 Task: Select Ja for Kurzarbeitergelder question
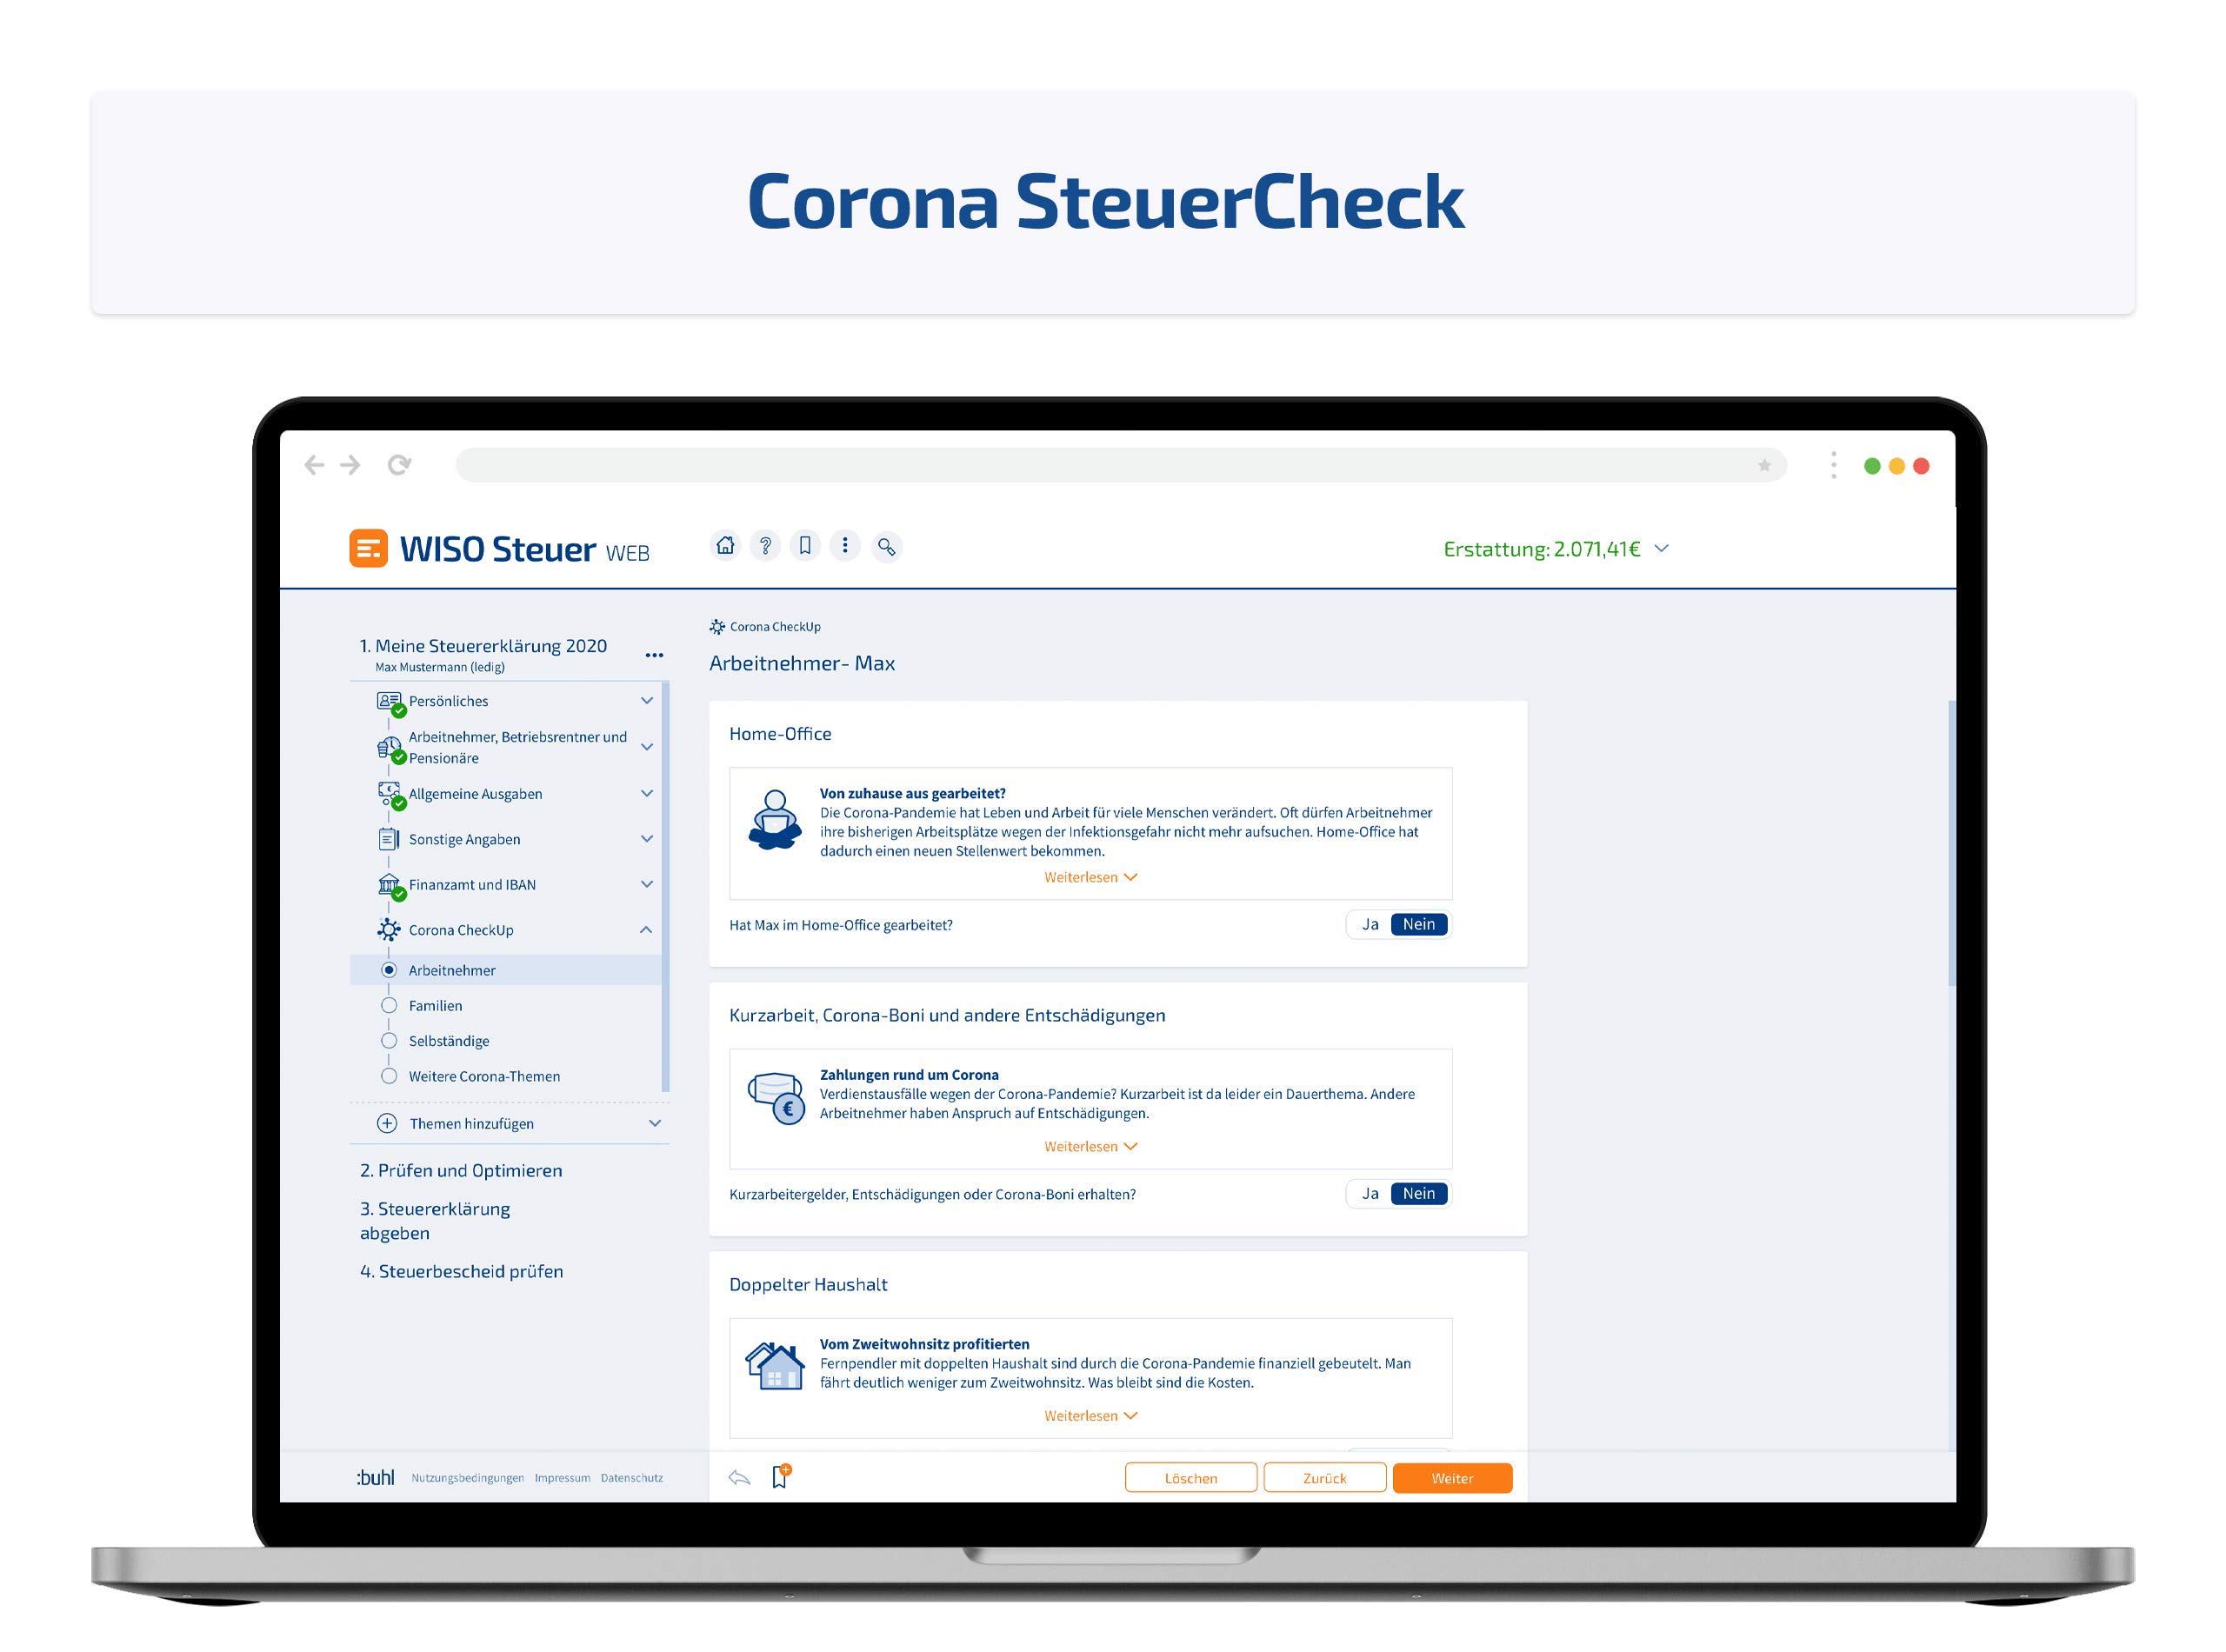(1370, 1193)
